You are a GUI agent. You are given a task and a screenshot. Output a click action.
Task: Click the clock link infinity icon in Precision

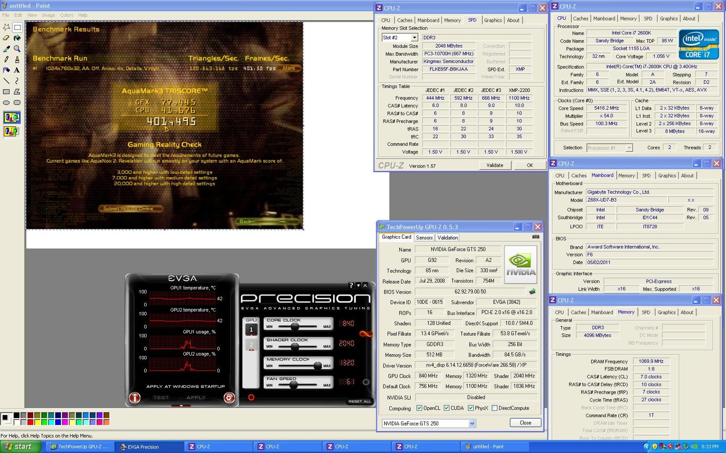[x=366, y=334]
